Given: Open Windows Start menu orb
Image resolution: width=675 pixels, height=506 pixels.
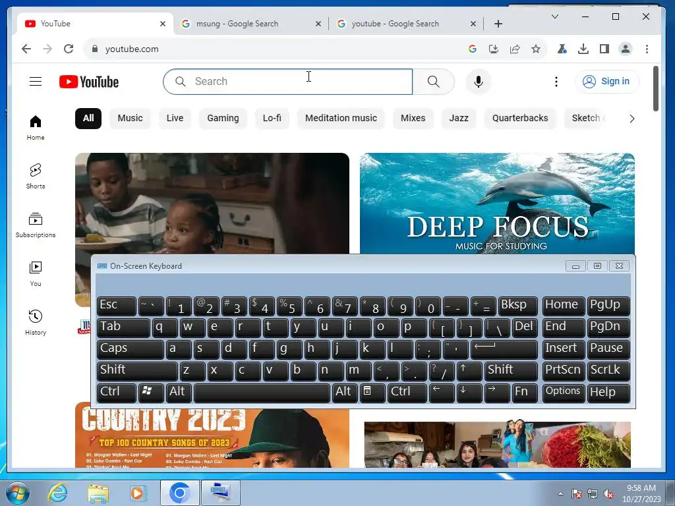Looking at the screenshot, I should pos(17,493).
